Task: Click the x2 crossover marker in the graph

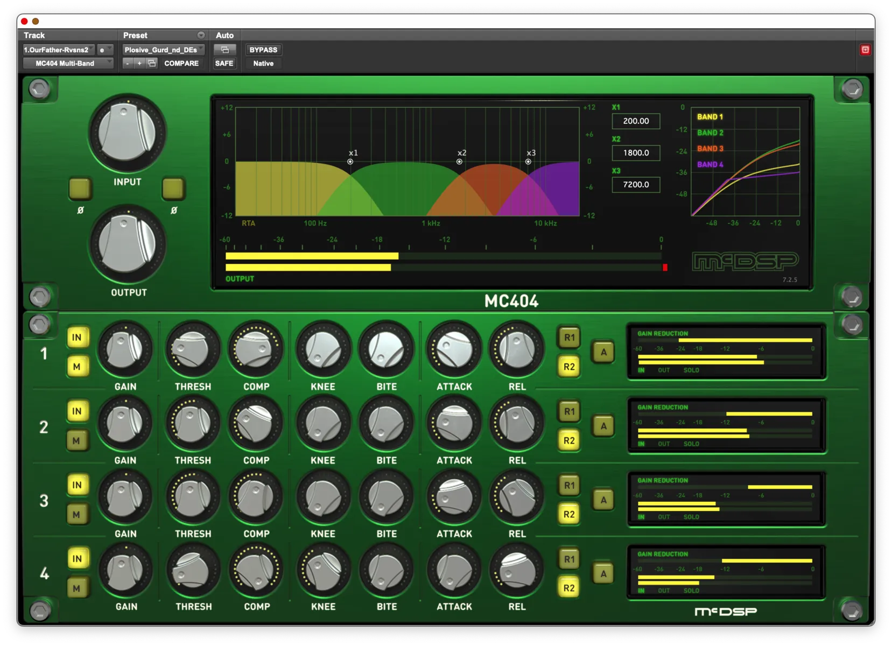Action: 459,161
